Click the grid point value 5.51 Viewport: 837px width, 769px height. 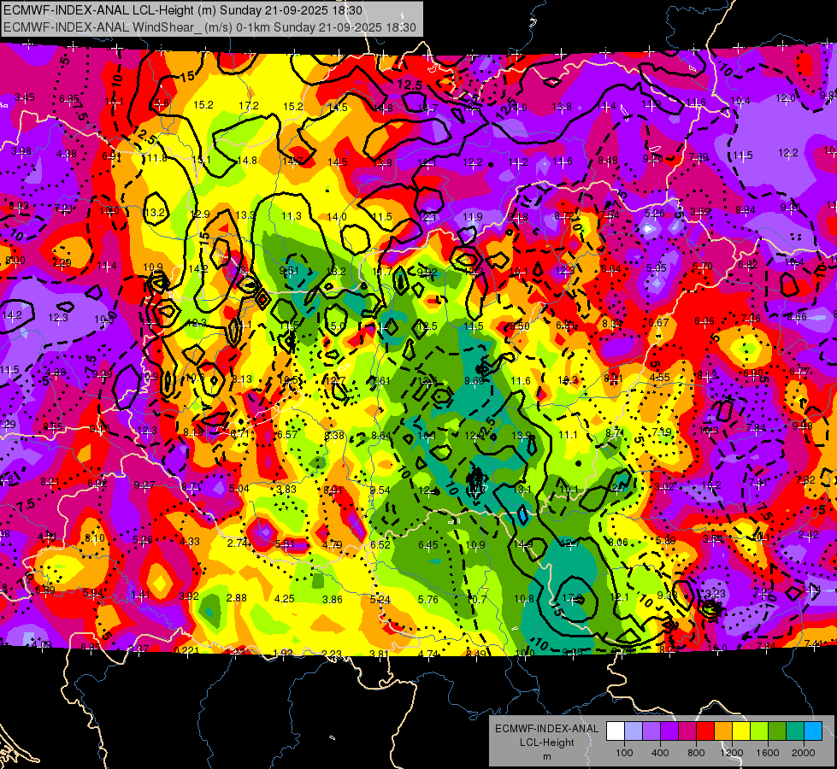click(285, 543)
